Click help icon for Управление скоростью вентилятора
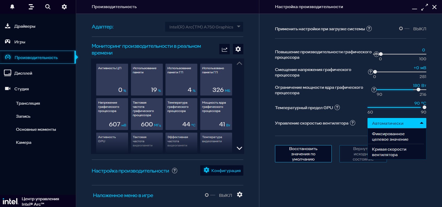This screenshot has height=207, width=442. pyautogui.click(x=353, y=123)
